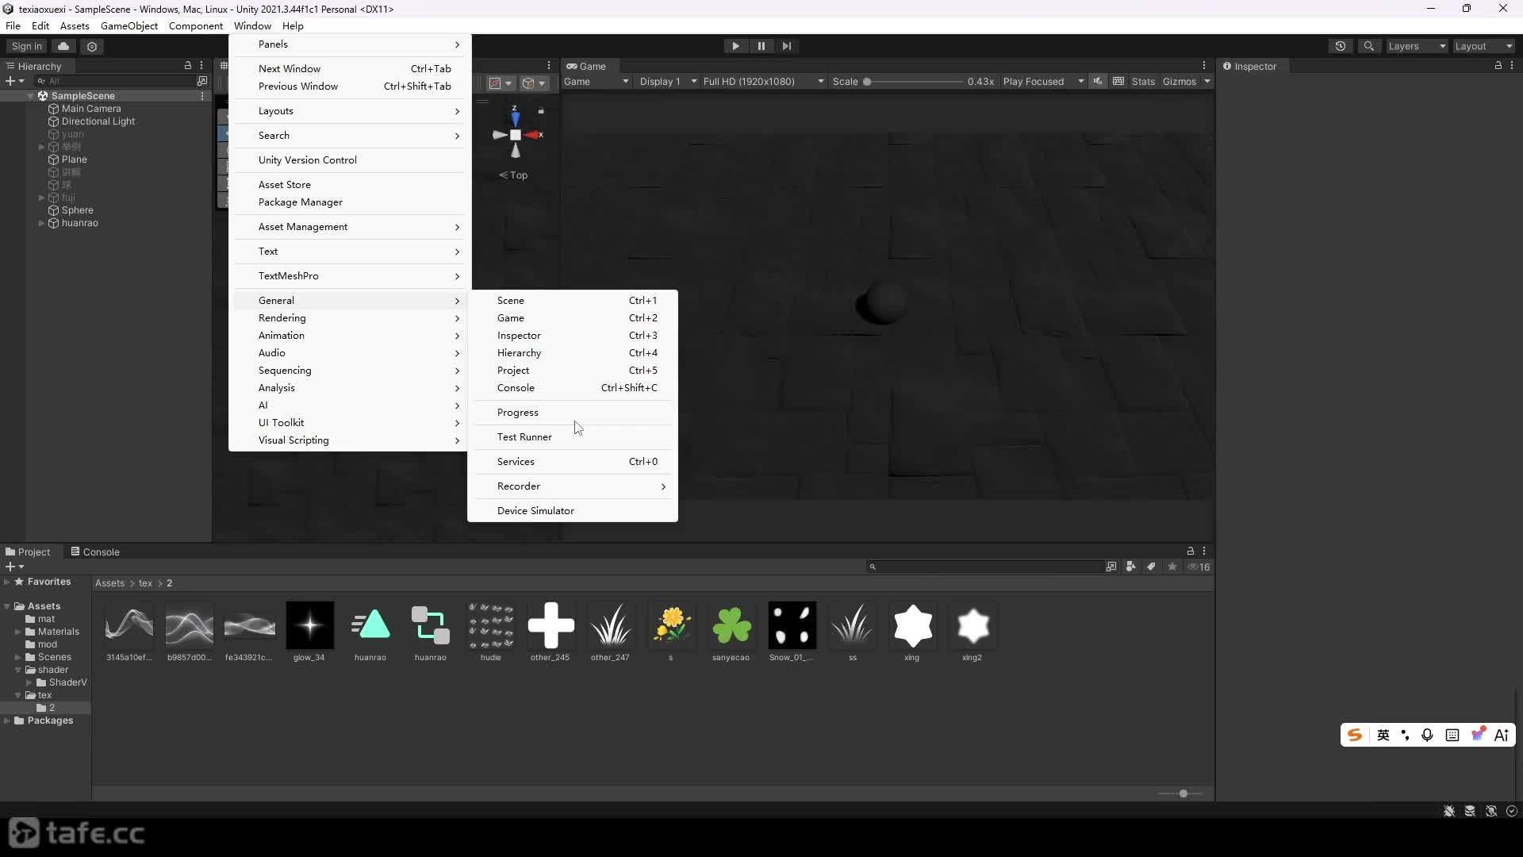Viewport: 1523px width, 857px height.
Task: Click the Play button in toolbar
Action: [735, 46]
